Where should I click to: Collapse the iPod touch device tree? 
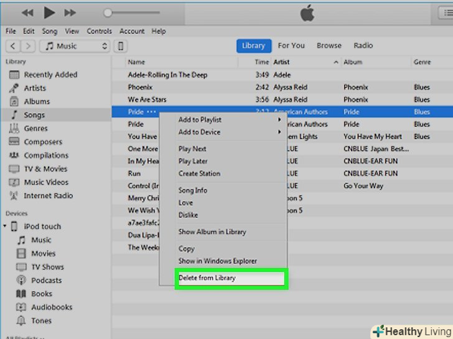coord(5,226)
